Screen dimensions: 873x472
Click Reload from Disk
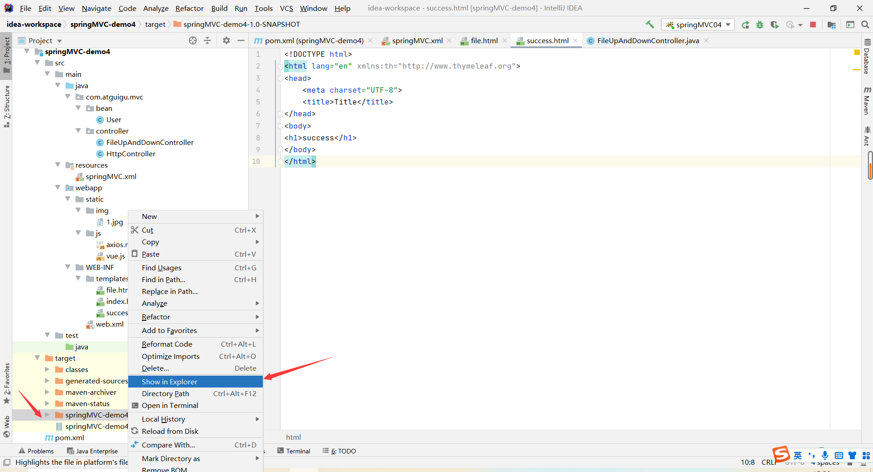196,431
